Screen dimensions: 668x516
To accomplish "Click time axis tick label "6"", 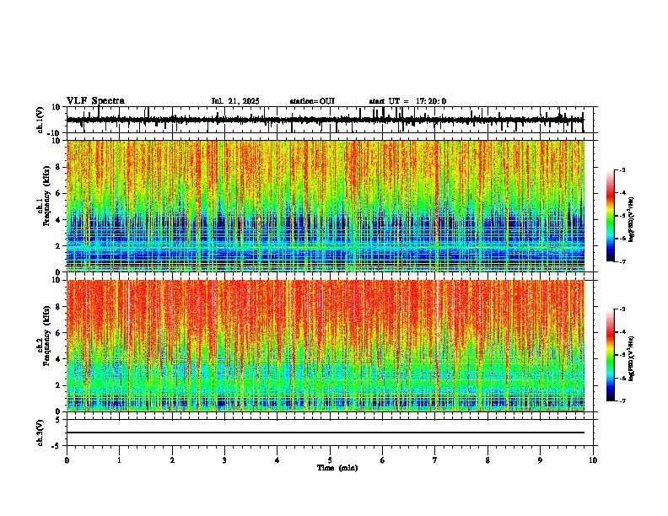I will click(x=383, y=460).
